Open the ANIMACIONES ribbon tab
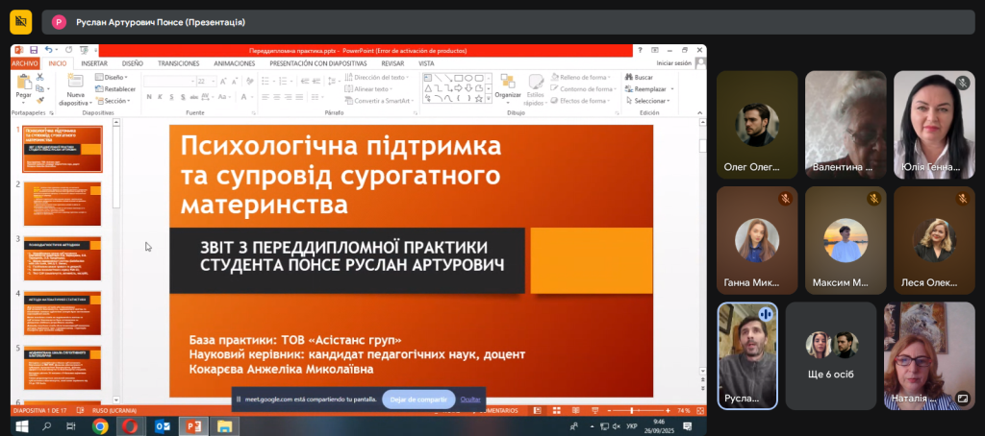 point(234,63)
